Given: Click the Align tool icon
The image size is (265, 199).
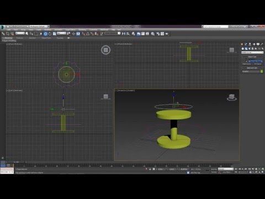Looking at the screenshot, I should pyautogui.click(x=128, y=34).
